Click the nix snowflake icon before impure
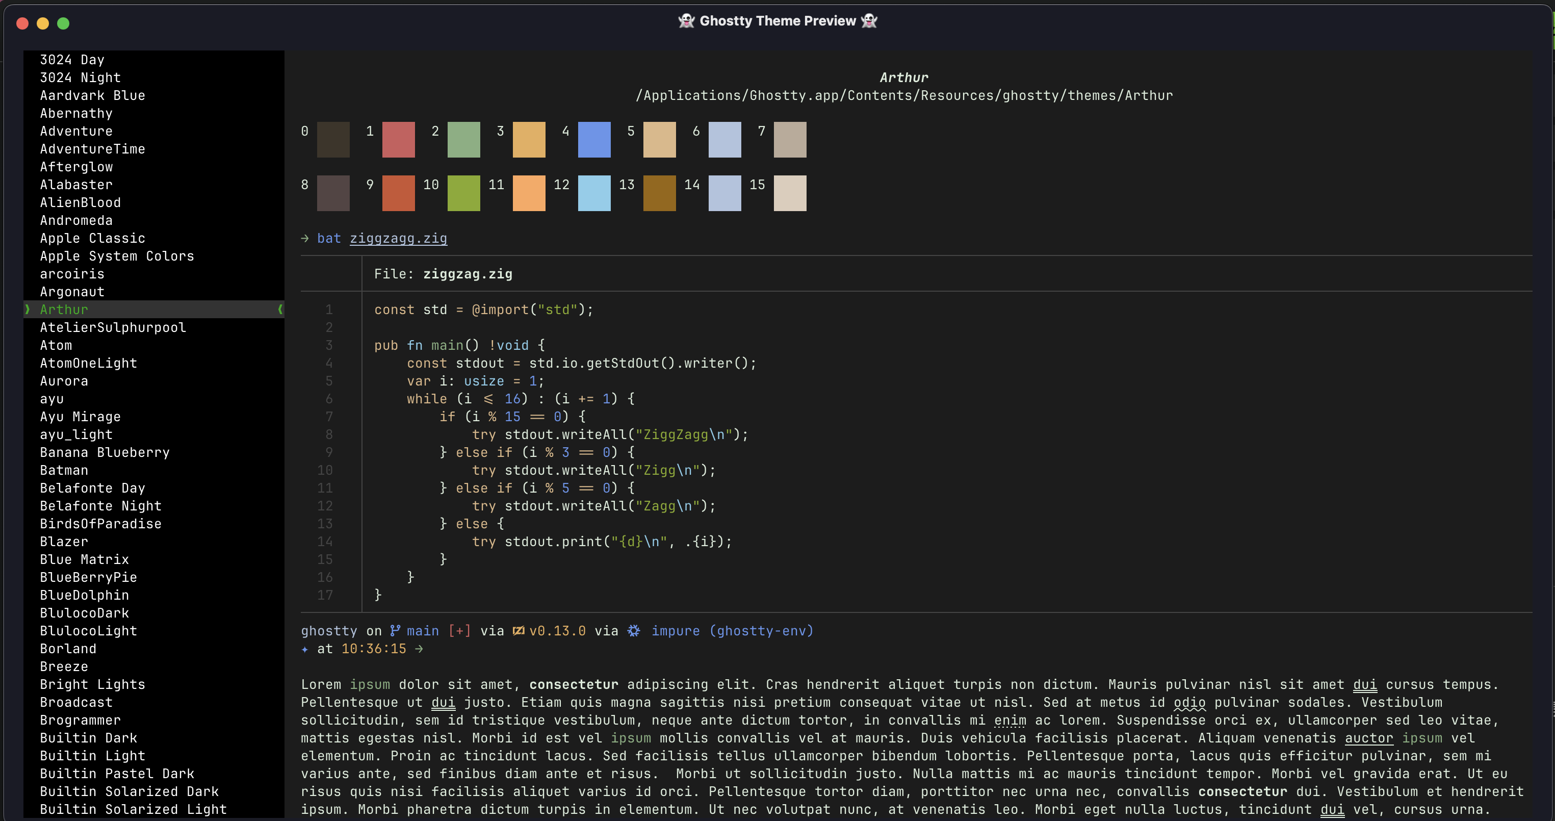The image size is (1555, 821). pos(633,631)
